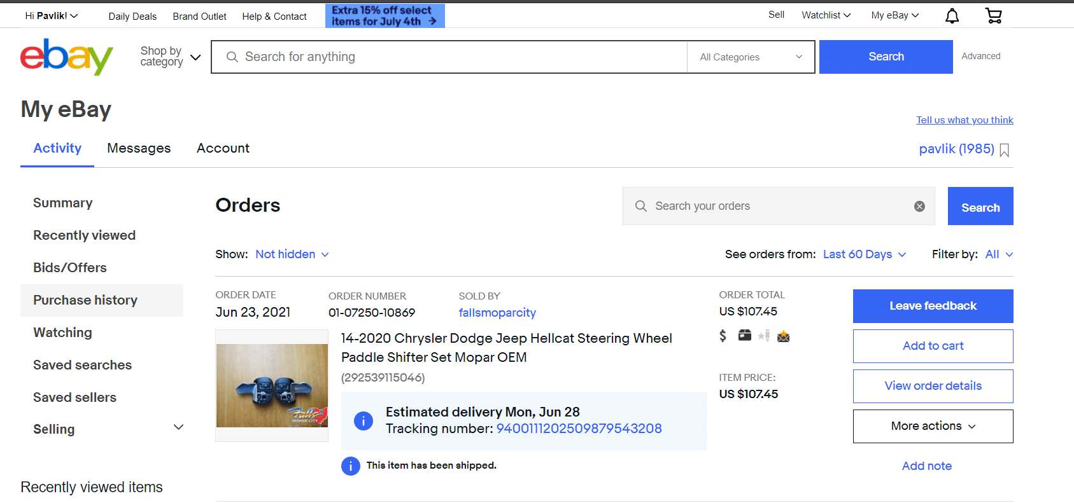
Task: Click the order total US $107.45
Action: point(748,312)
